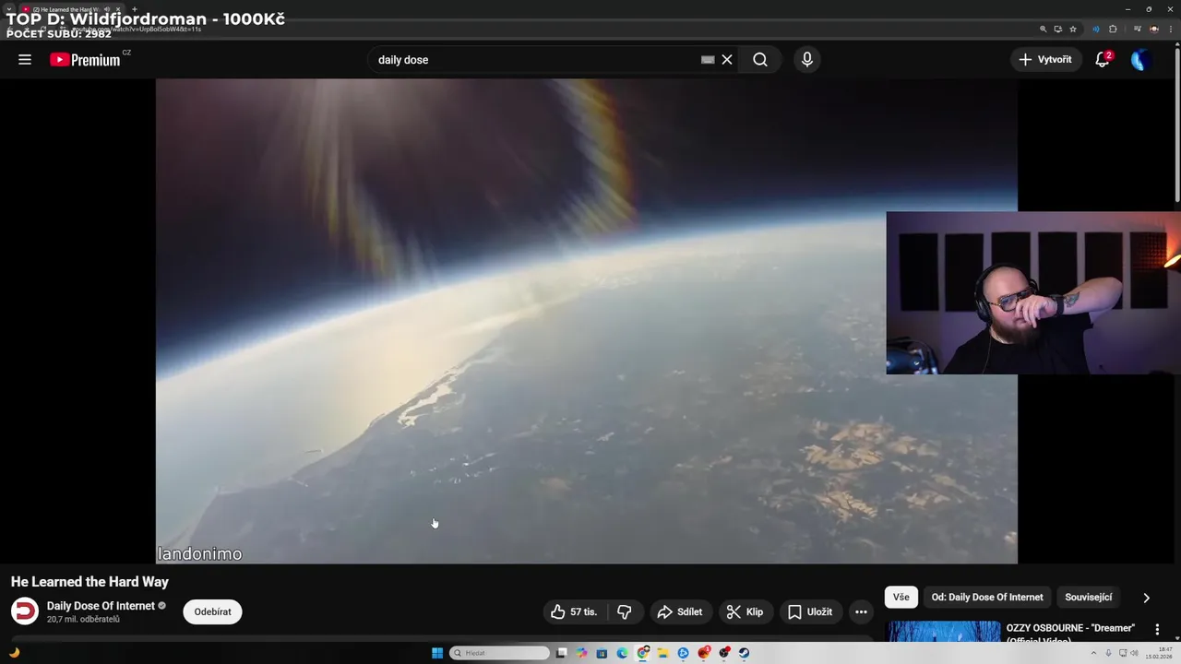
Task: Click the '20,7 mil. odběratelů' subscriber count
Action: pyautogui.click(x=83, y=620)
